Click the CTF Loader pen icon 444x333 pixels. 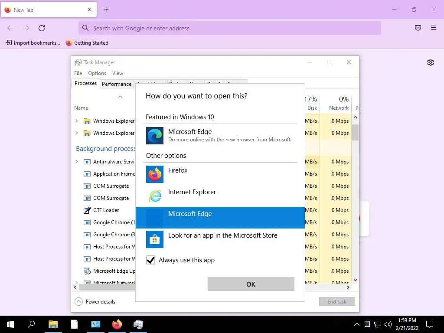click(x=87, y=210)
